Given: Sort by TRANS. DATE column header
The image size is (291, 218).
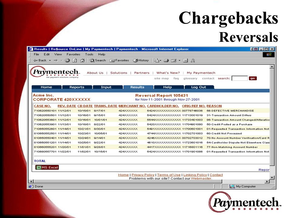Looking at the screenshot, I should [x=105, y=106].
